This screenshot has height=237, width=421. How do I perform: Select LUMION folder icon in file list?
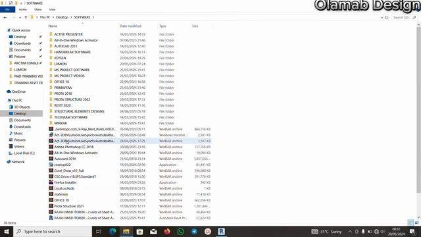click(51, 64)
